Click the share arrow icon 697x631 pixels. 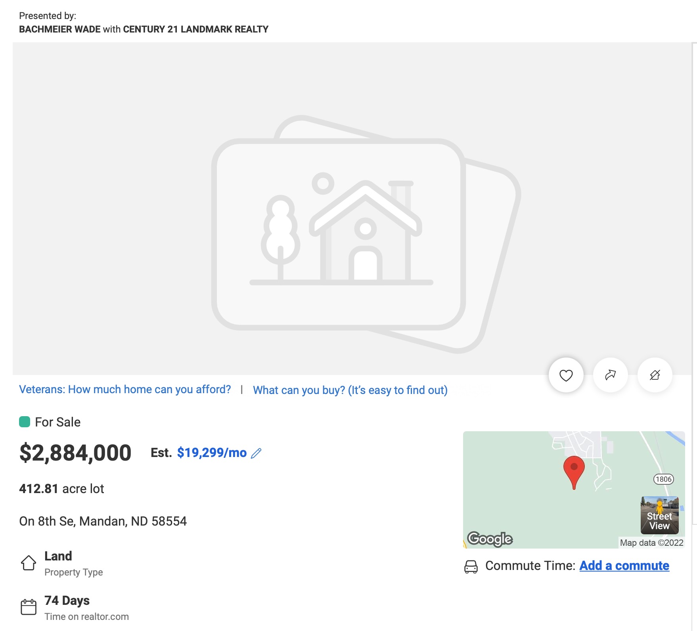click(610, 375)
